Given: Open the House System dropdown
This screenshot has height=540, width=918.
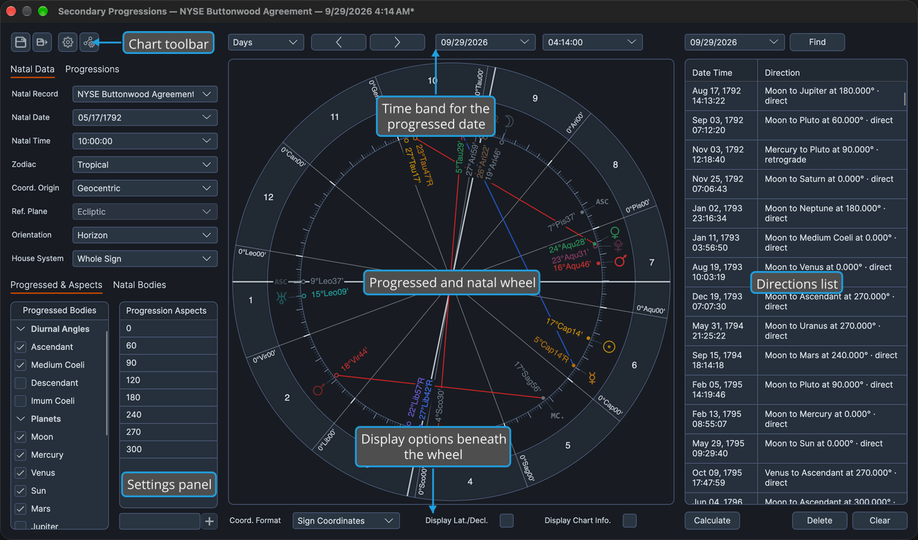Looking at the screenshot, I should (x=145, y=259).
